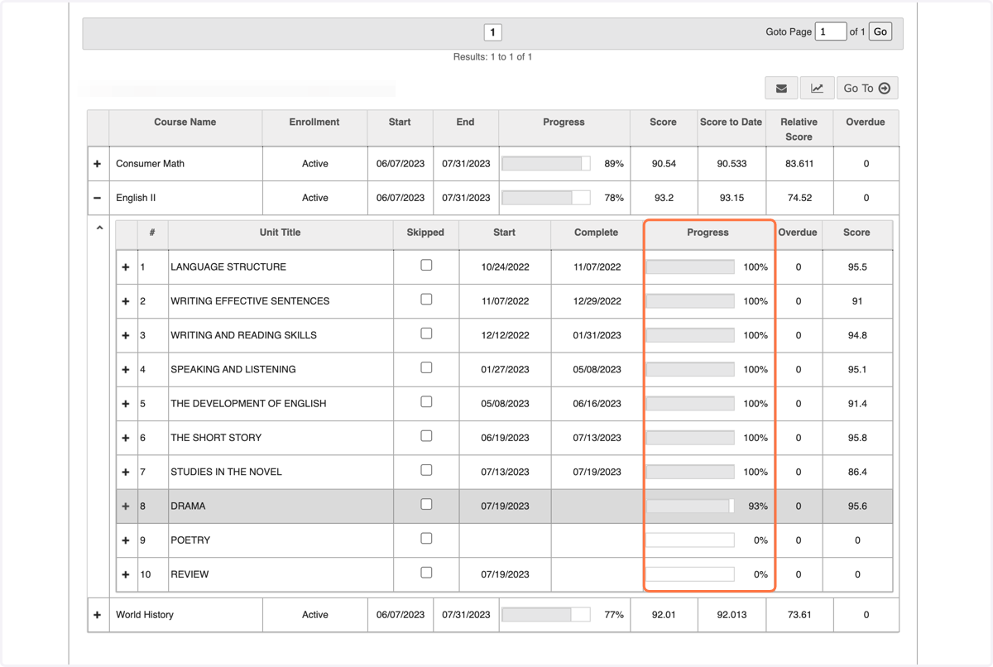Select the DRAMA unit title
Screen dimensions: 993x667
click(188, 506)
